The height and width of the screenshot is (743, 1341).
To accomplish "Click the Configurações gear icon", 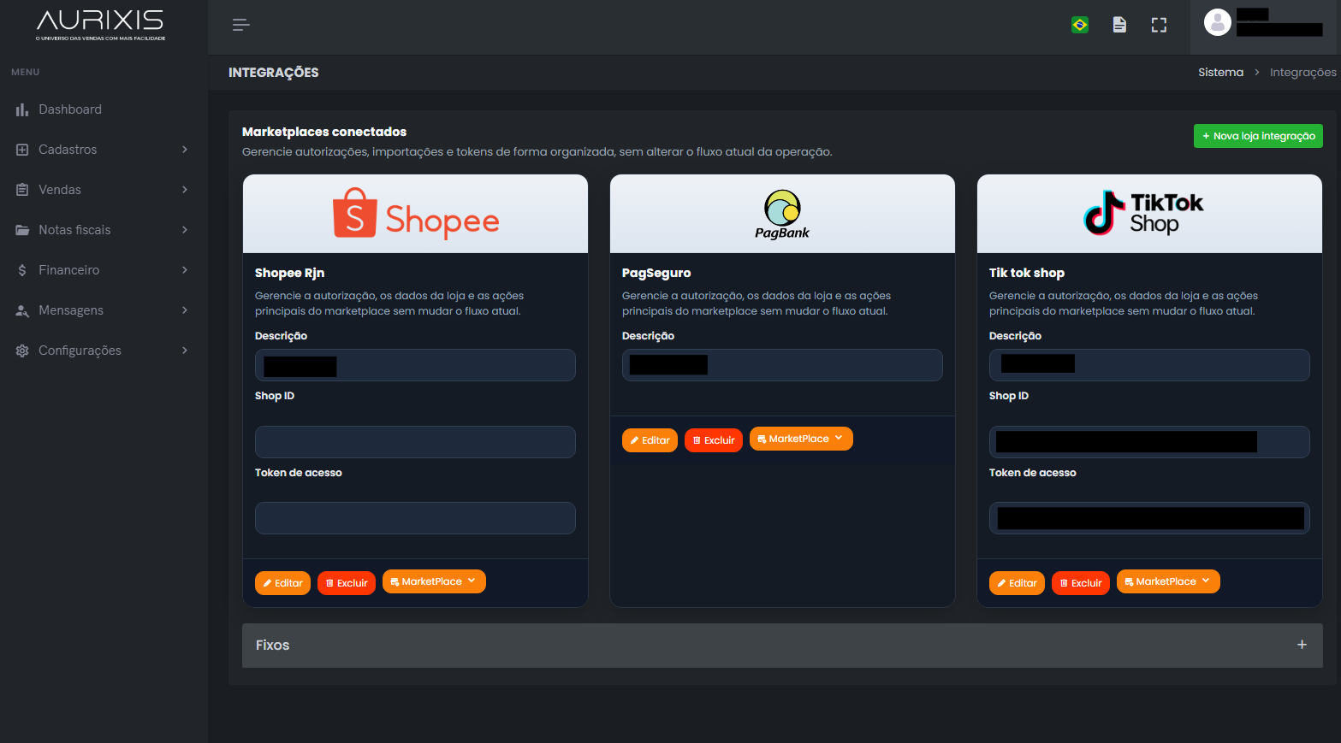I will [22, 351].
